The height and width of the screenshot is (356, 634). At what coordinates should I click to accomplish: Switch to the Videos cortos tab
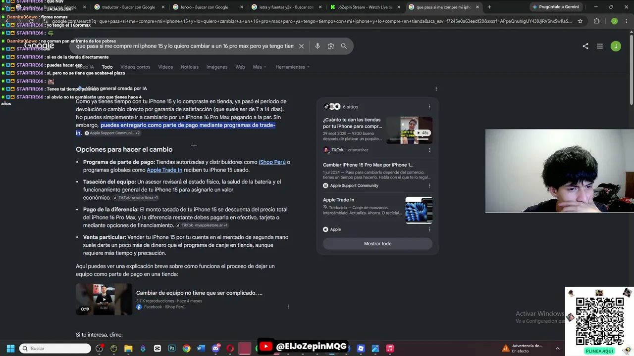click(x=135, y=67)
